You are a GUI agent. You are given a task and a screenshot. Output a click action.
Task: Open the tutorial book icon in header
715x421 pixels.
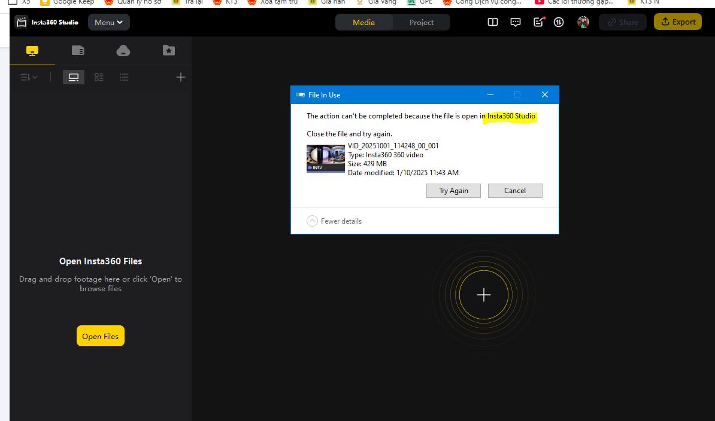tap(492, 22)
